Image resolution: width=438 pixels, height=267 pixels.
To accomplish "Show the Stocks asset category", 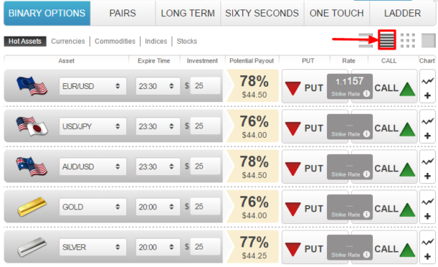I will tap(187, 42).
